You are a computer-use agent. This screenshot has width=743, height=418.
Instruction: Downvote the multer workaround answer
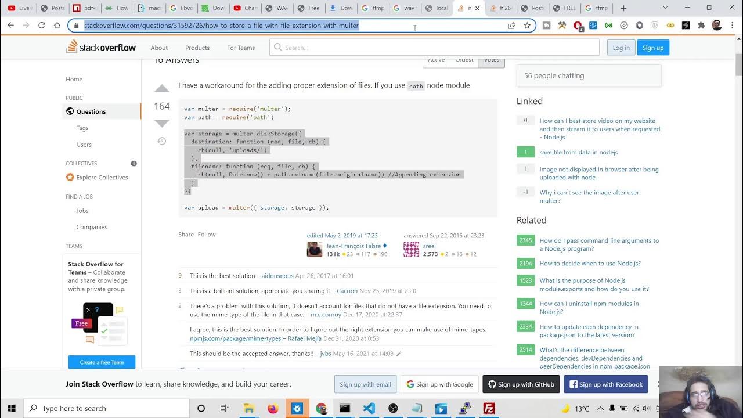[x=162, y=123]
